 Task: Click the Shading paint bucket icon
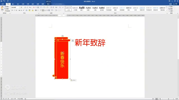tap(56, 10)
